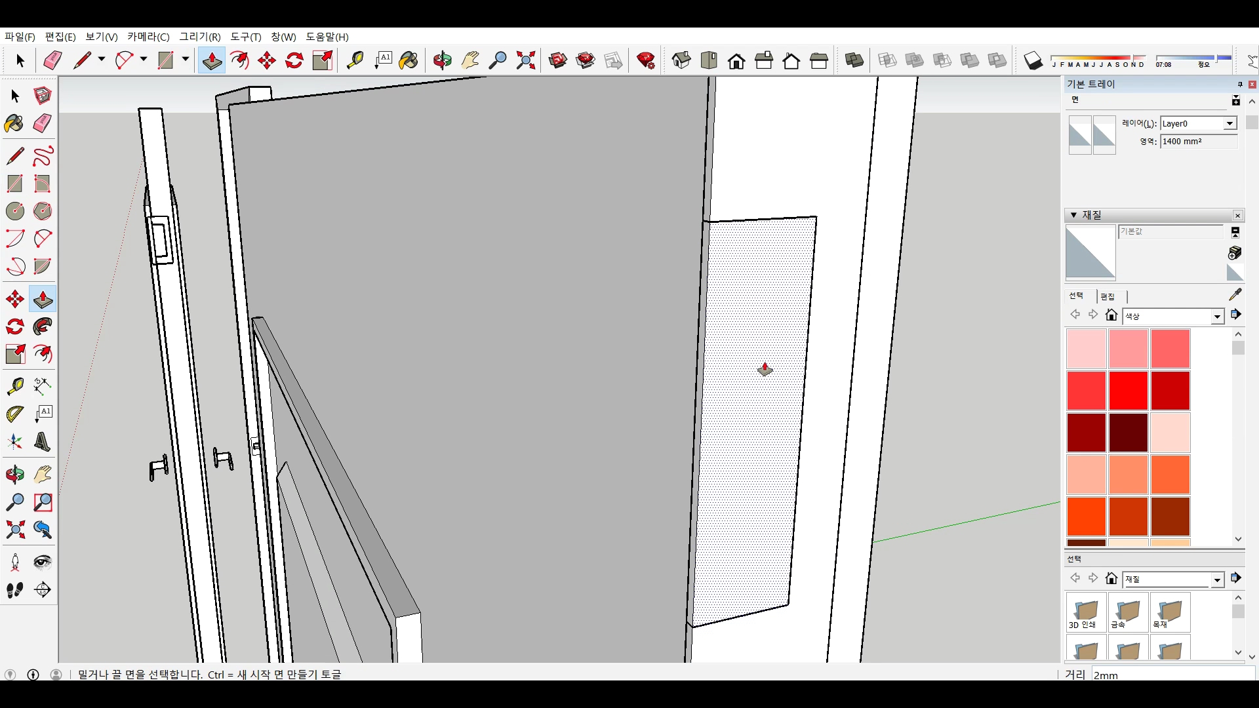Activate the Orbit tool in the top toolbar
The image size is (1259, 708).
click(x=442, y=60)
